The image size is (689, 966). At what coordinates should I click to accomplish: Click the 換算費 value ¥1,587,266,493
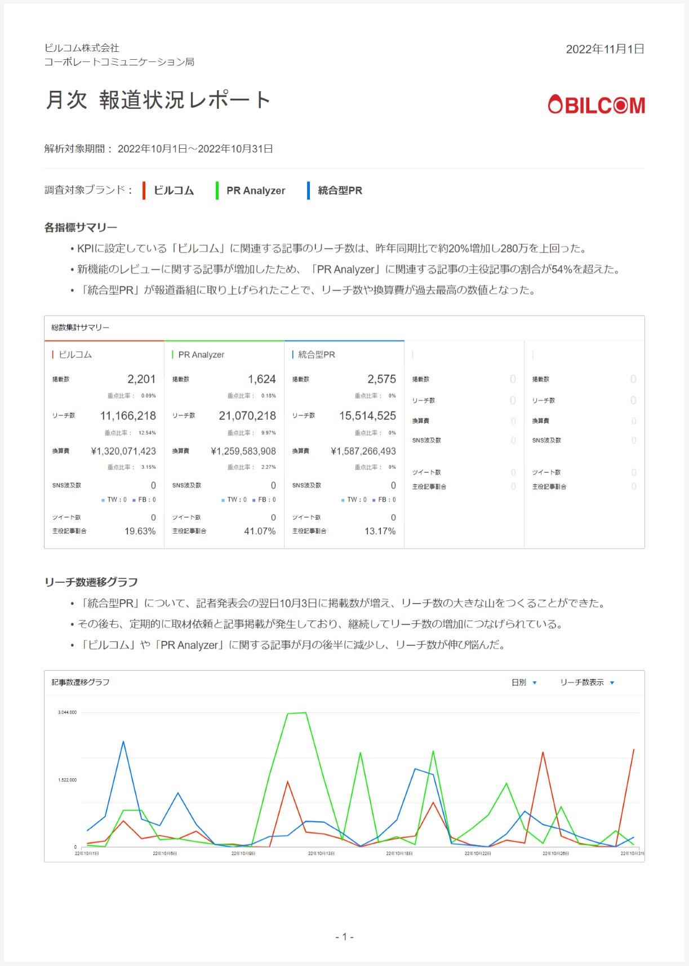point(363,451)
